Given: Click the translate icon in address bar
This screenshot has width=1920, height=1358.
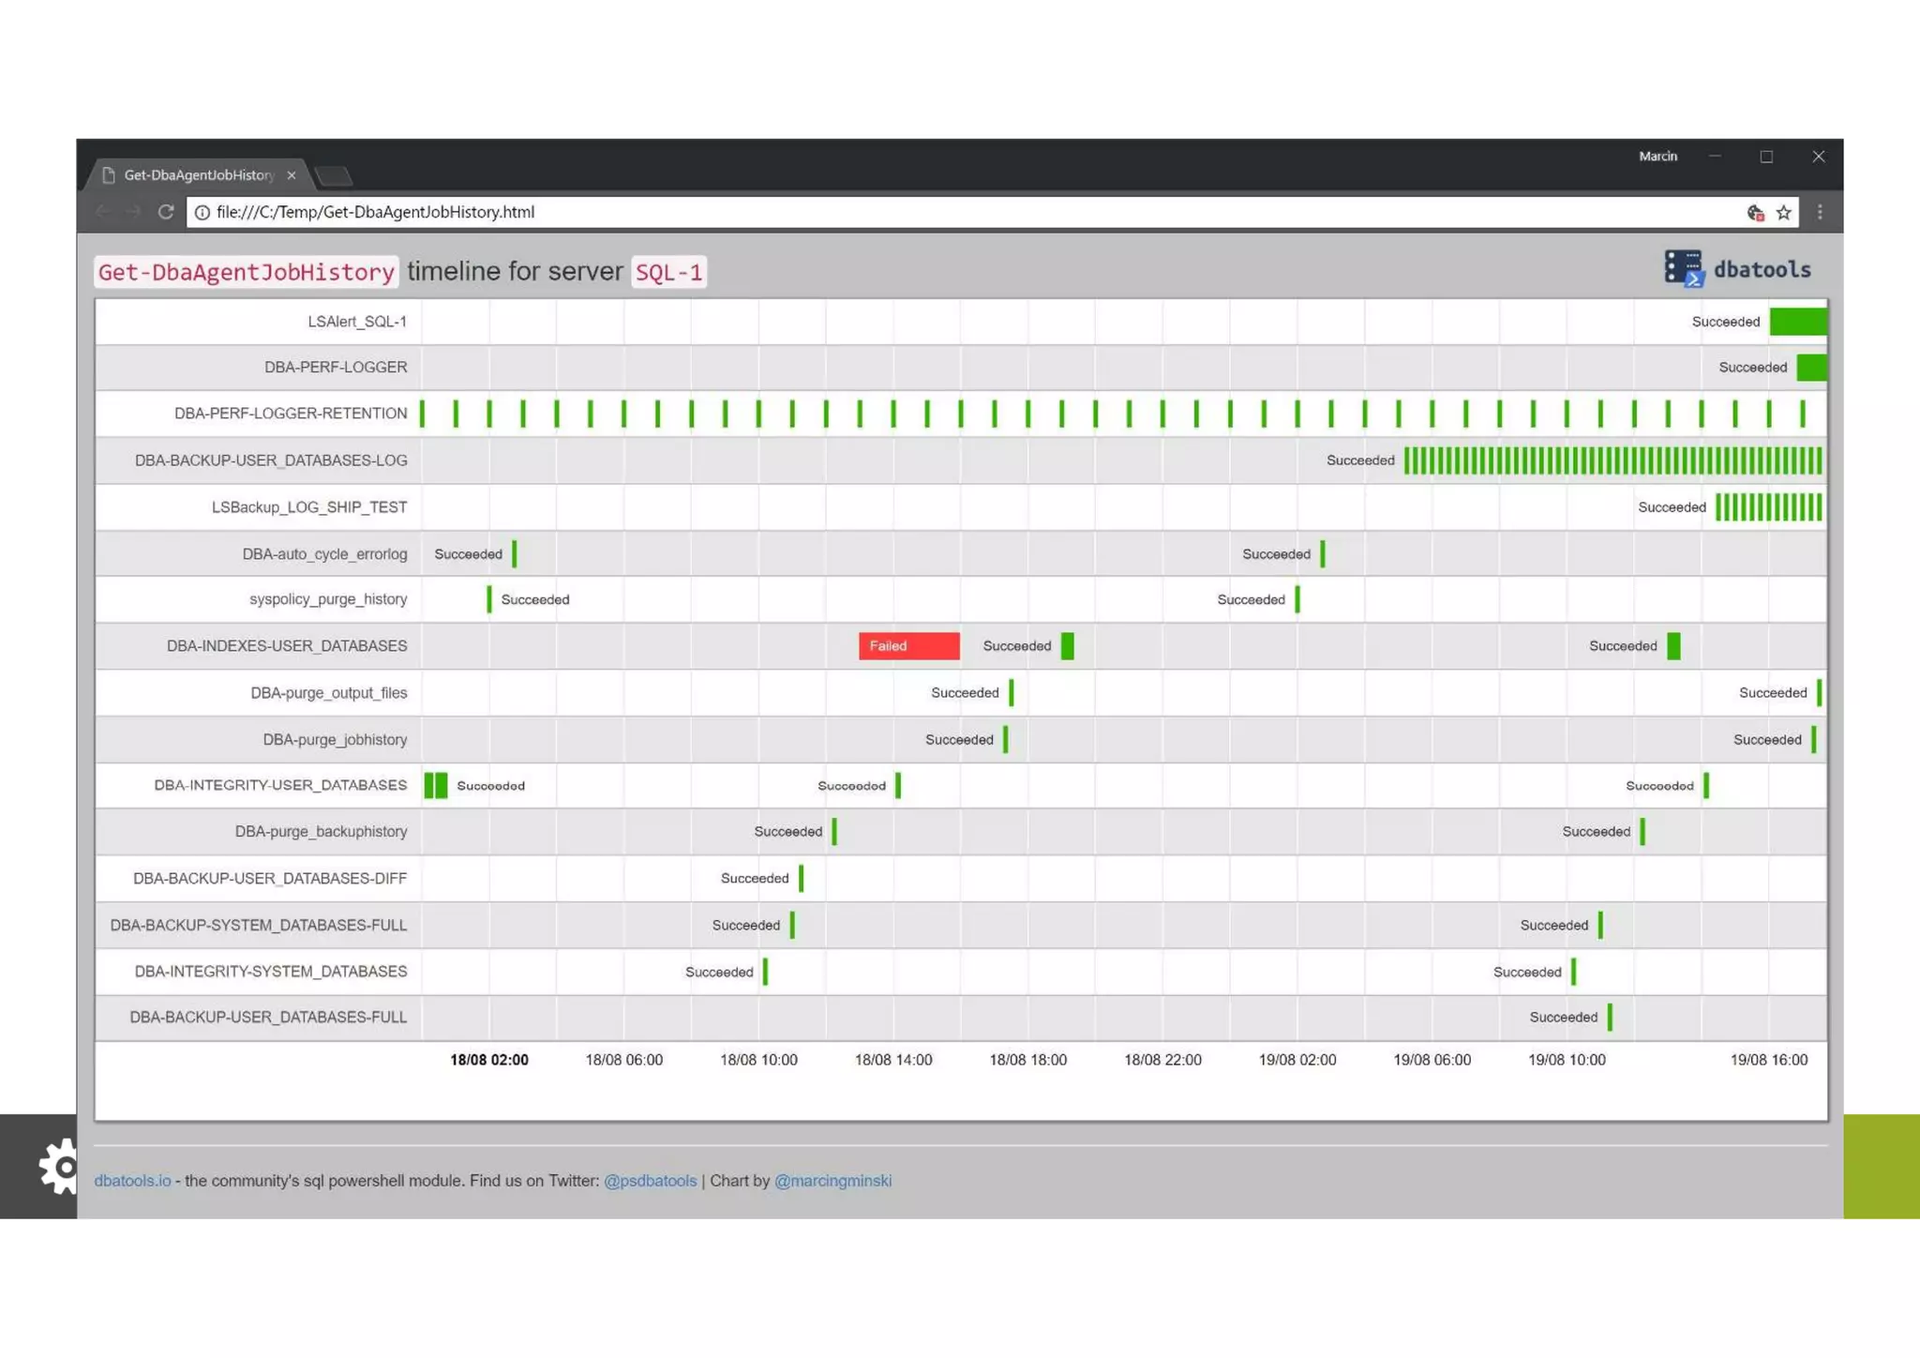Looking at the screenshot, I should point(1755,213).
